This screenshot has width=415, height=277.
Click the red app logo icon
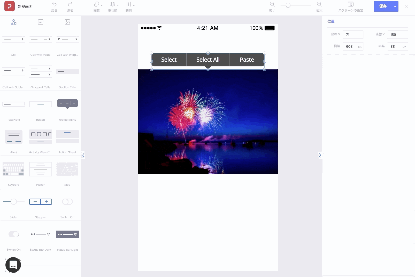[x=10, y=6]
